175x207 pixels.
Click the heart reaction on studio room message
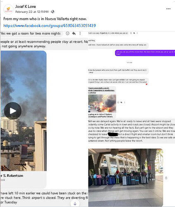click(x=146, y=84)
